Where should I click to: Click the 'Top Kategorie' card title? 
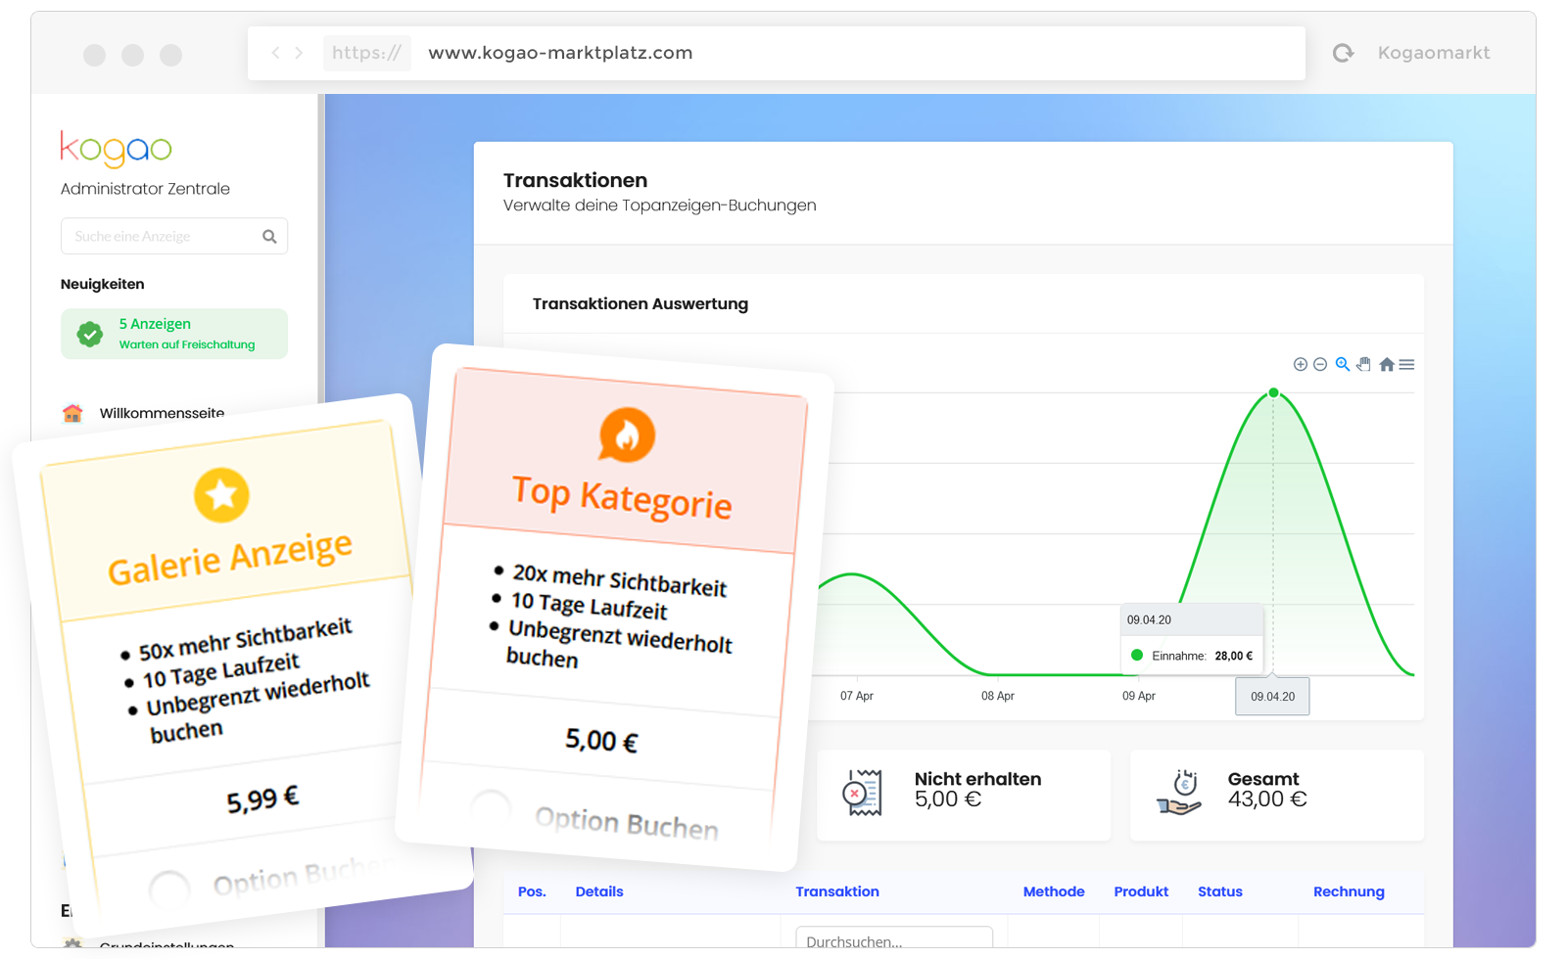coord(622,497)
